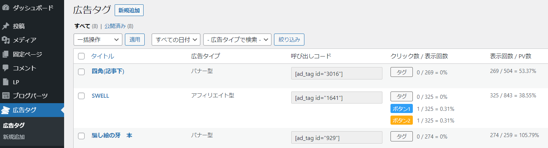Open the ダッシュボード dashboard icon

click(5, 8)
